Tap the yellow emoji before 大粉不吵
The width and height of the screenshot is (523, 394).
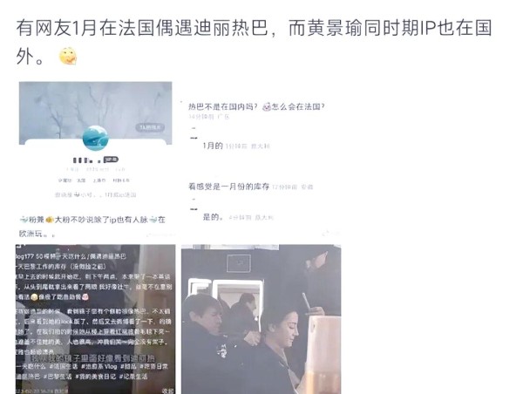[x=50, y=220]
